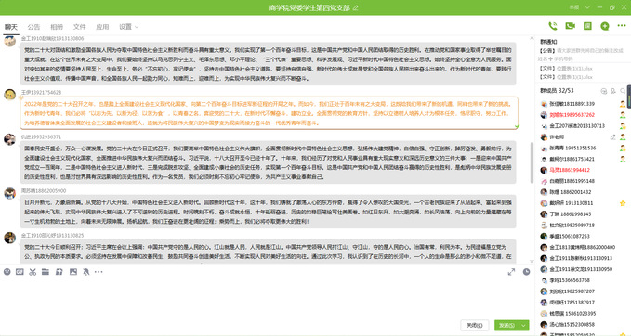Click the green 发送 send button

tap(507, 325)
